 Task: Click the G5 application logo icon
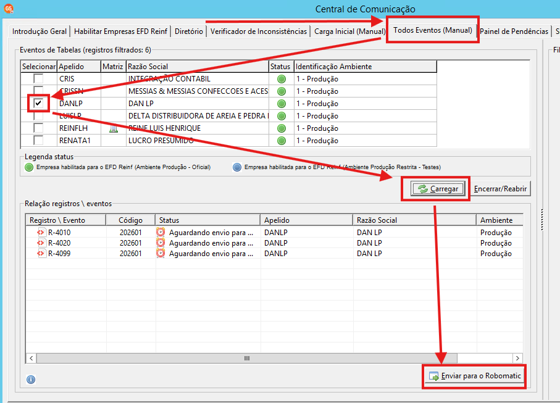pos(9,8)
